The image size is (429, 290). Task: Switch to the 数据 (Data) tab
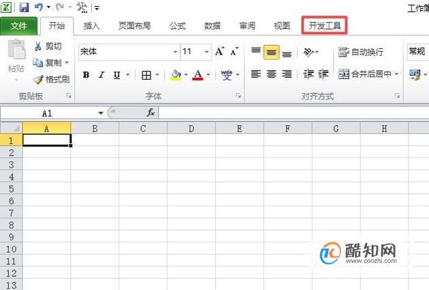(x=212, y=26)
